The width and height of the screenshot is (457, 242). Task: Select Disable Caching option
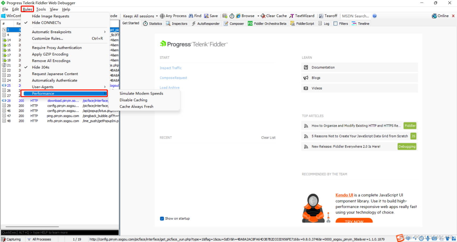point(133,100)
